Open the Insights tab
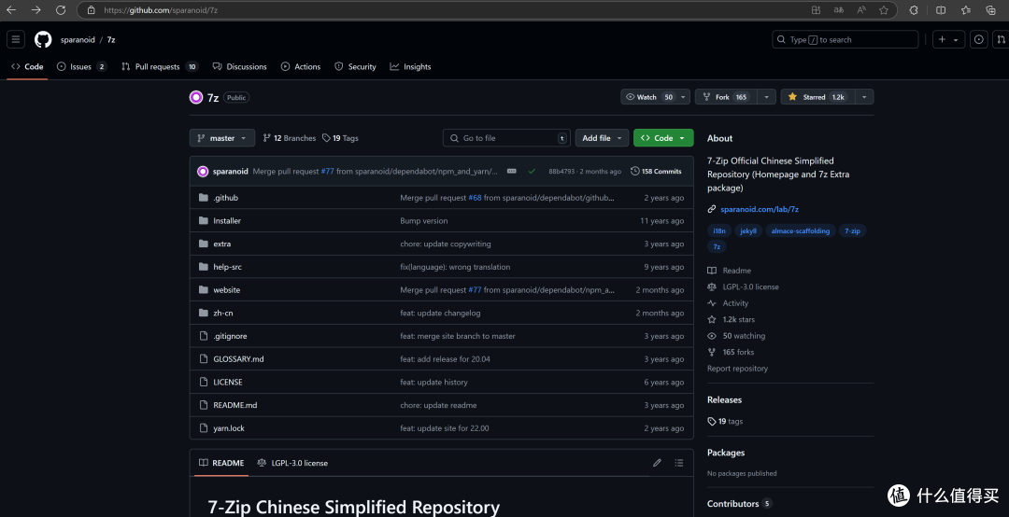The height and width of the screenshot is (517, 1009). 410,67
